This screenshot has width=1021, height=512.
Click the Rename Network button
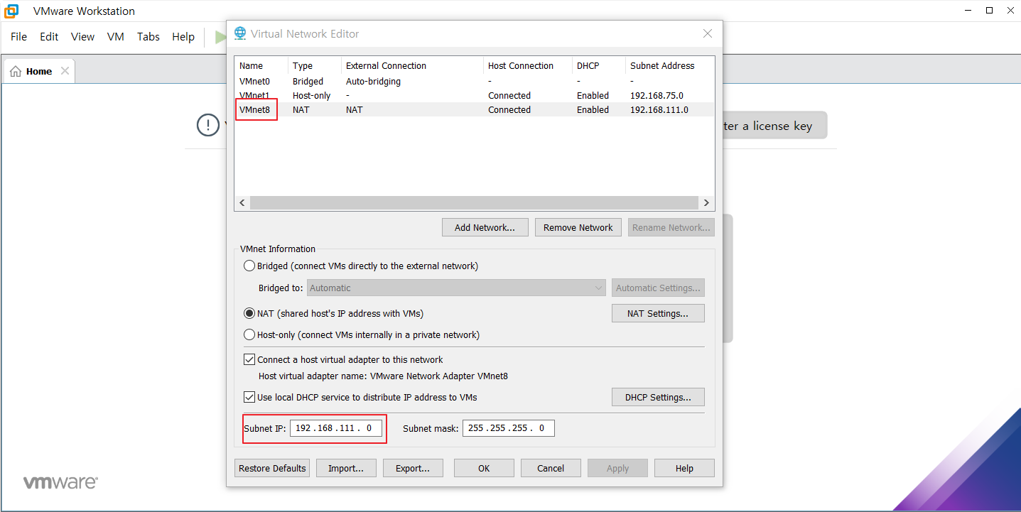[671, 228]
